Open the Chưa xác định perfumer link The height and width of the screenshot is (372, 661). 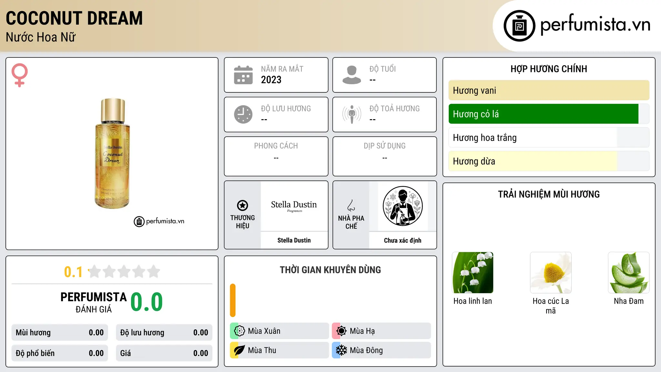coord(402,240)
